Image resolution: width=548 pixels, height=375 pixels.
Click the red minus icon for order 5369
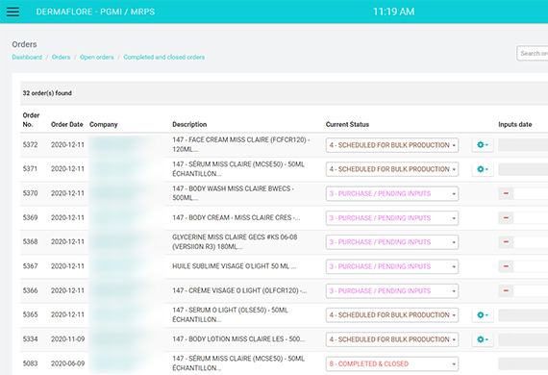(x=506, y=217)
